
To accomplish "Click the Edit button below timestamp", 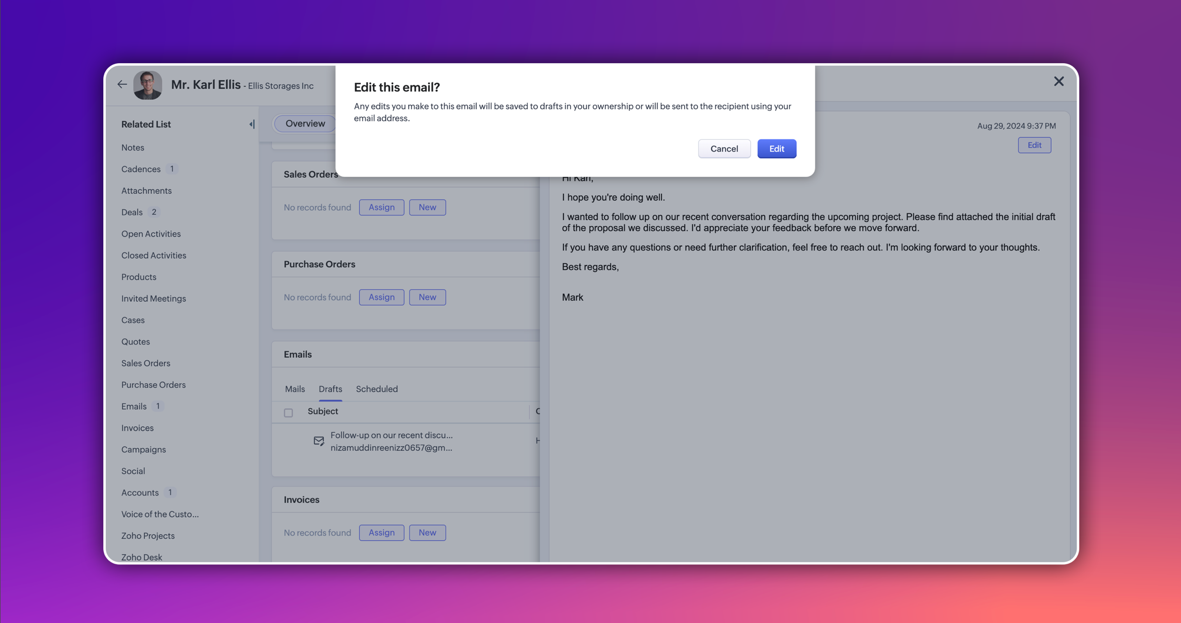I will click(x=1034, y=145).
